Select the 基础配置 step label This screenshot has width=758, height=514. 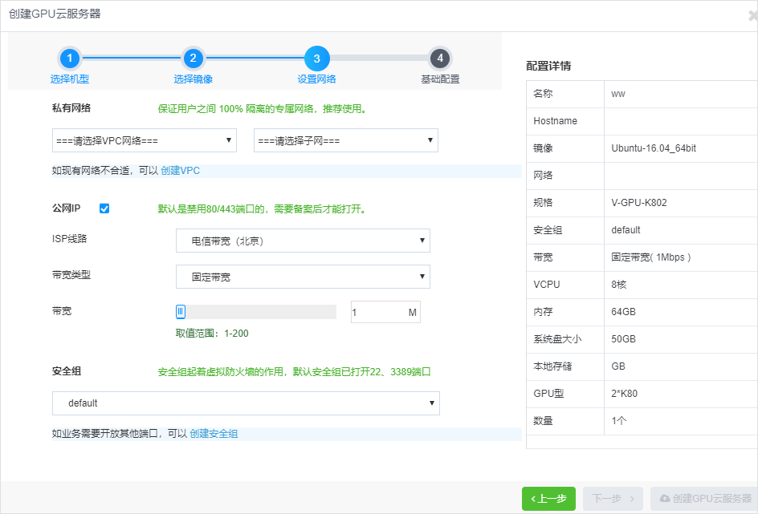[x=440, y=79]
